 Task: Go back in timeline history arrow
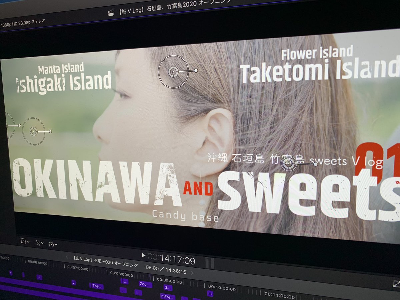(x=67, y=257)
